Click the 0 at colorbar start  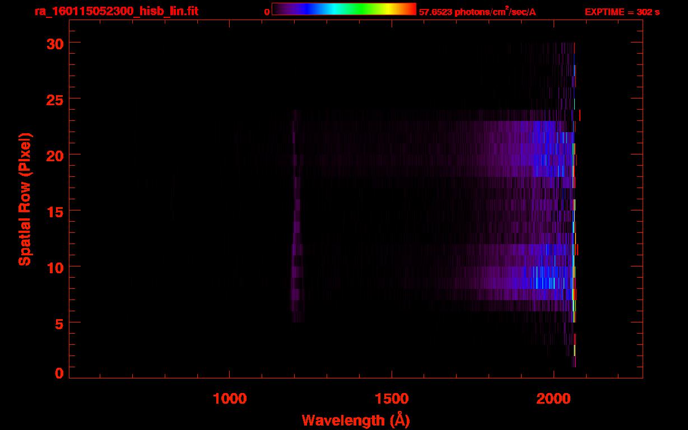(x=267, y=12)
